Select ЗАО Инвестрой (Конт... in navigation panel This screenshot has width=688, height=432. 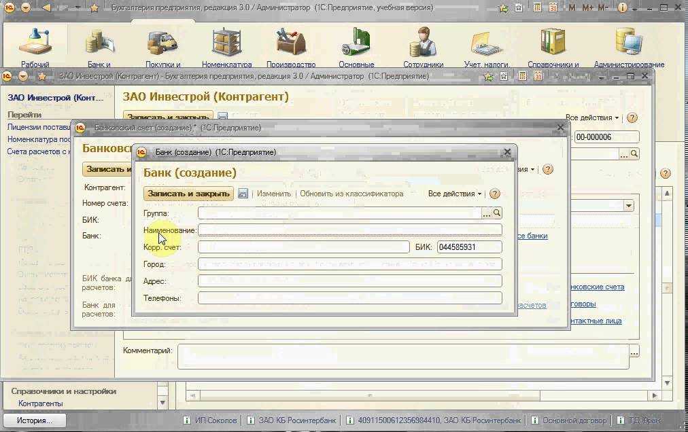[55, 97]
